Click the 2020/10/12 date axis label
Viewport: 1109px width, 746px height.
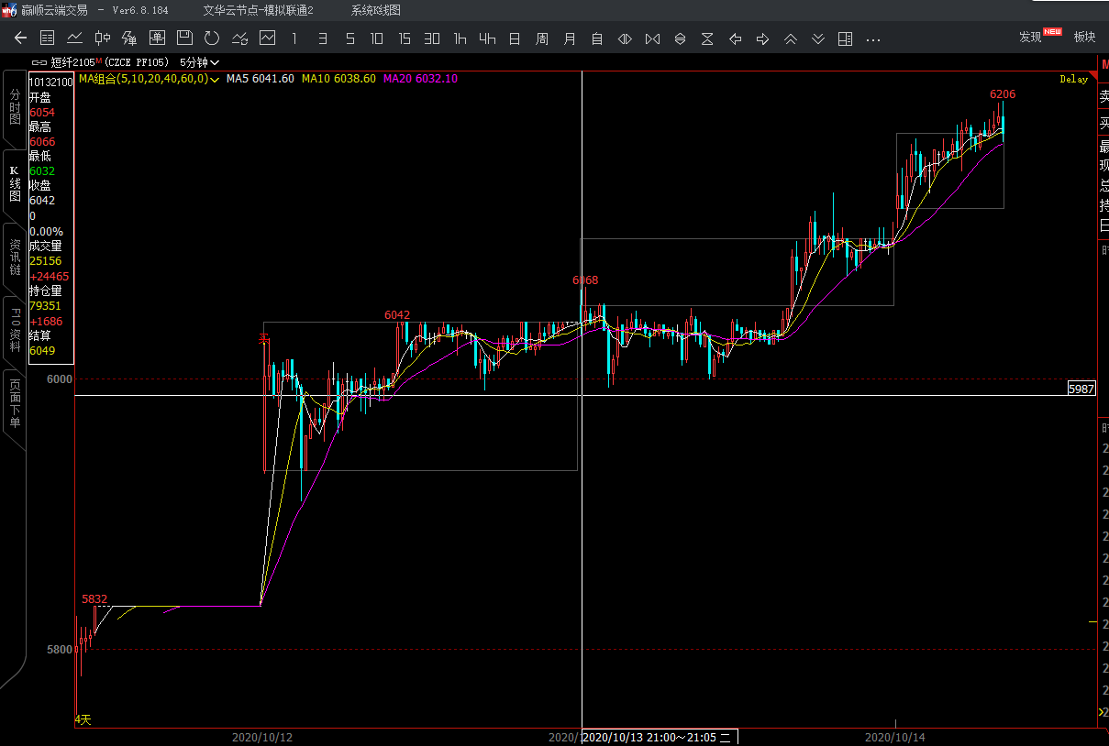[261, 736]
